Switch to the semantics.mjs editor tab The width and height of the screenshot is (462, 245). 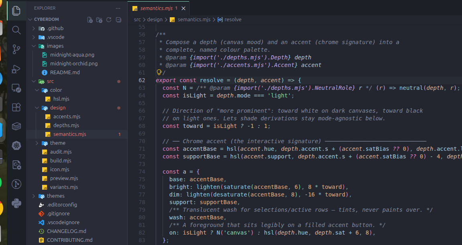click(158, 8)
